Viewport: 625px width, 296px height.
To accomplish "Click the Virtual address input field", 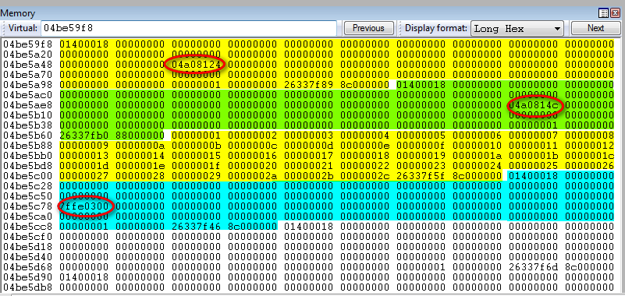I will (x=189, y=28).
